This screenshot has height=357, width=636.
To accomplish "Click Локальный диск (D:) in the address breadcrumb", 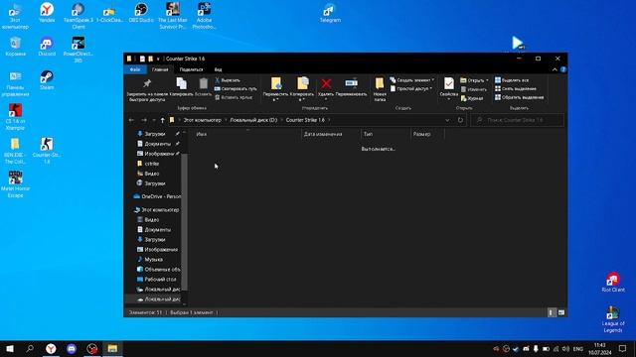I will click(x=253, y=120).
